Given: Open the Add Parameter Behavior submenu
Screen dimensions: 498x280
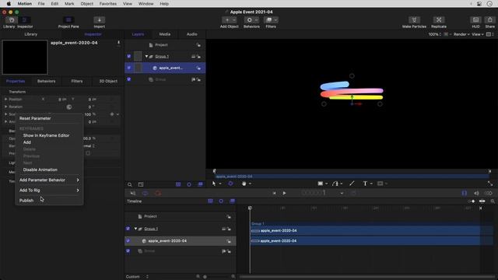Looking at the screenshot, I should point(49,180).
